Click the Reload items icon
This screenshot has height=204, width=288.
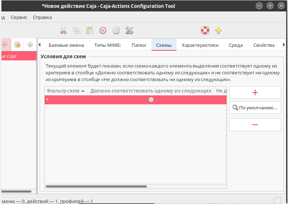(116, 30)
